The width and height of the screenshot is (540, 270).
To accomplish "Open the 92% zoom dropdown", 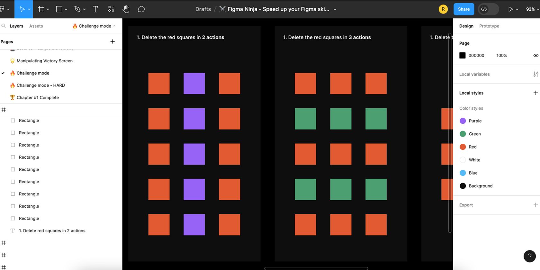I will point(532,9).
